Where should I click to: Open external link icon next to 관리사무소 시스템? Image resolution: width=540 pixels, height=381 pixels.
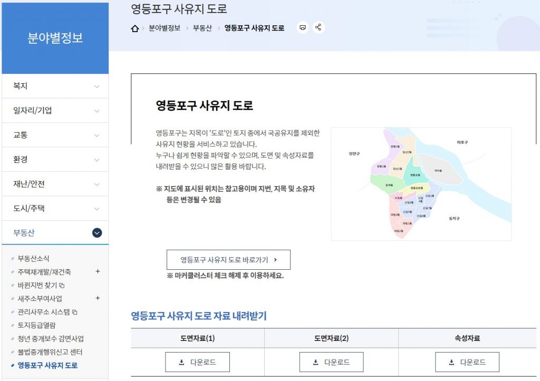coord(75,312)
